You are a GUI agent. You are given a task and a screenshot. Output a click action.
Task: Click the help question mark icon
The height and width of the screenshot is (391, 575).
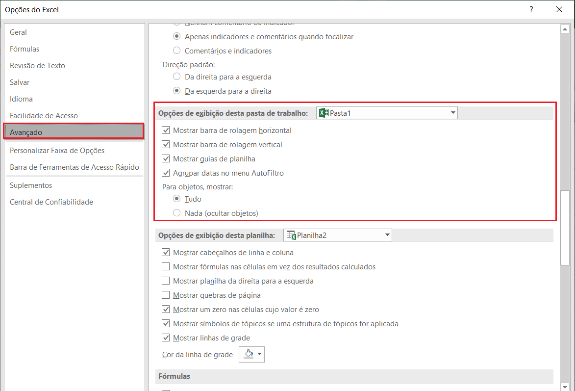[531, 9]
